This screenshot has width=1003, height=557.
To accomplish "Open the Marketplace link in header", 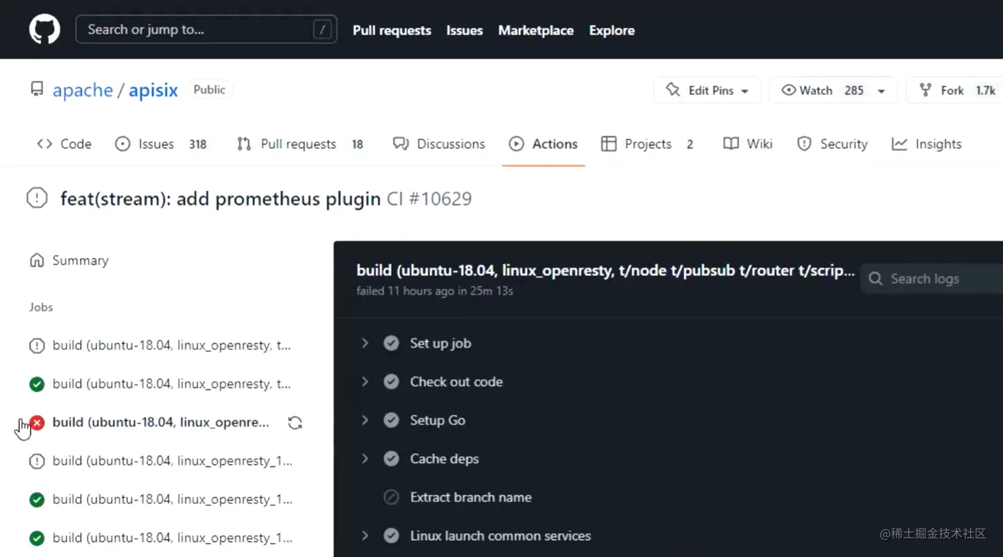I will click(x=535, y=31).
